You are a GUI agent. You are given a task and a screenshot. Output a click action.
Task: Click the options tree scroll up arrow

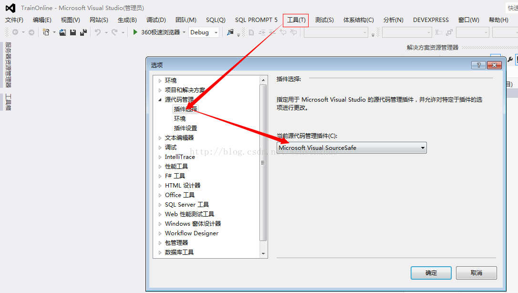pyautogui.click(x=263, y=80)
